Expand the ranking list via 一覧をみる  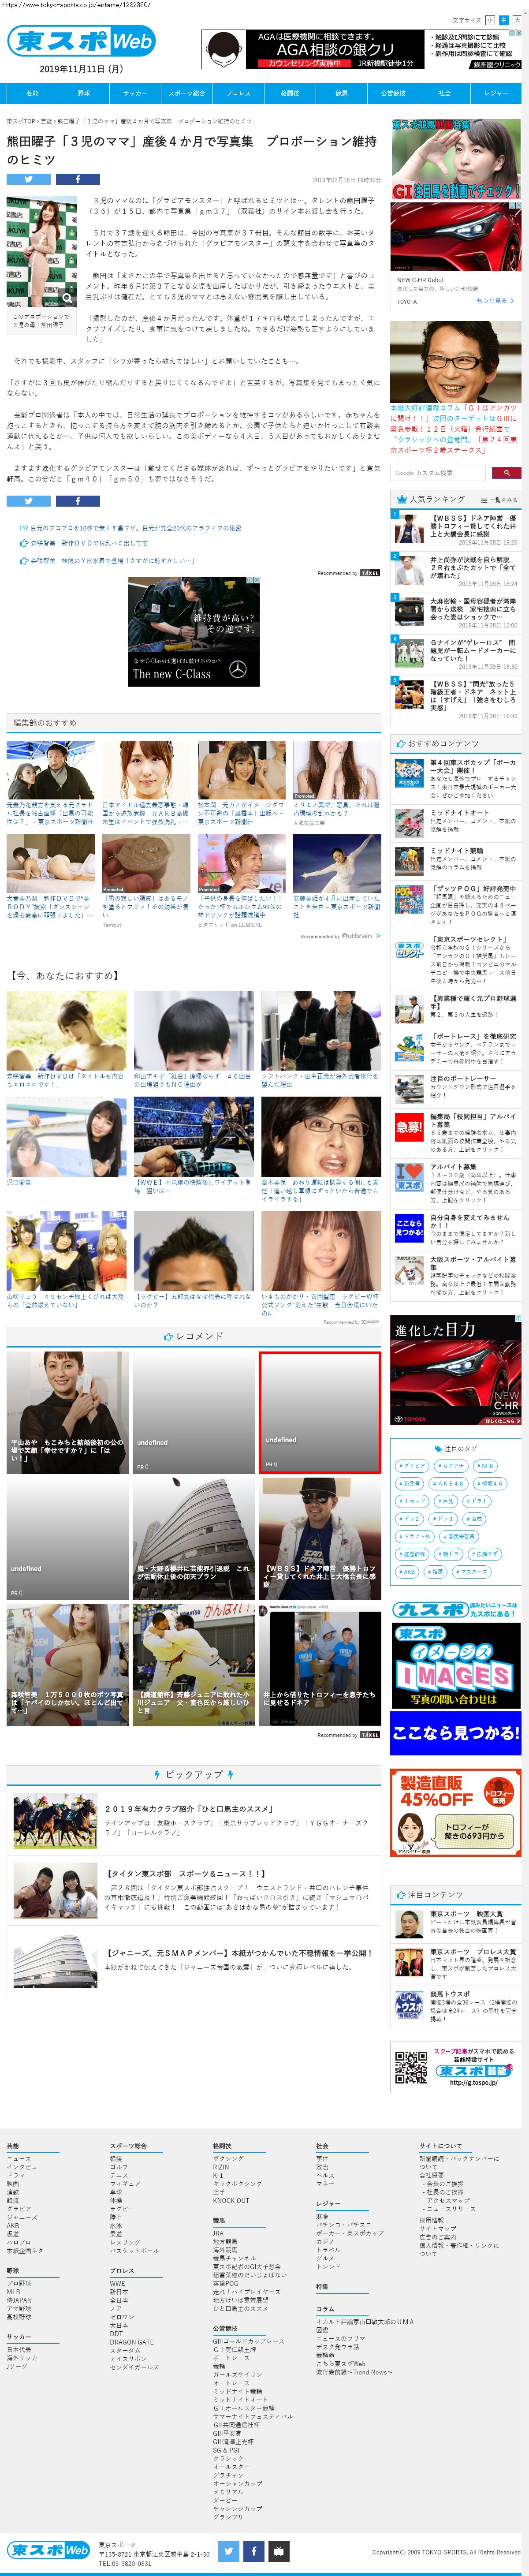(x=499, y=499)
